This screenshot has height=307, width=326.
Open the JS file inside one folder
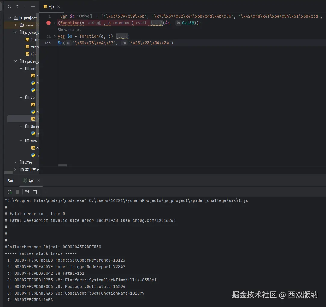coord(35,76)
